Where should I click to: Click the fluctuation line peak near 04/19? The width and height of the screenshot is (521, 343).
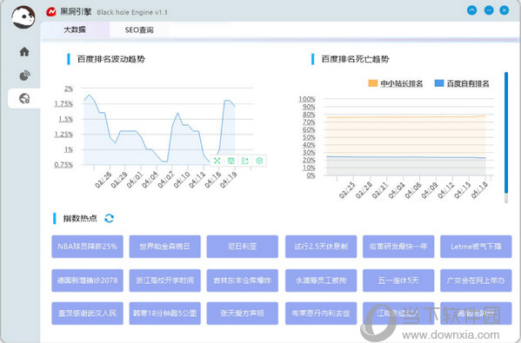227,100
